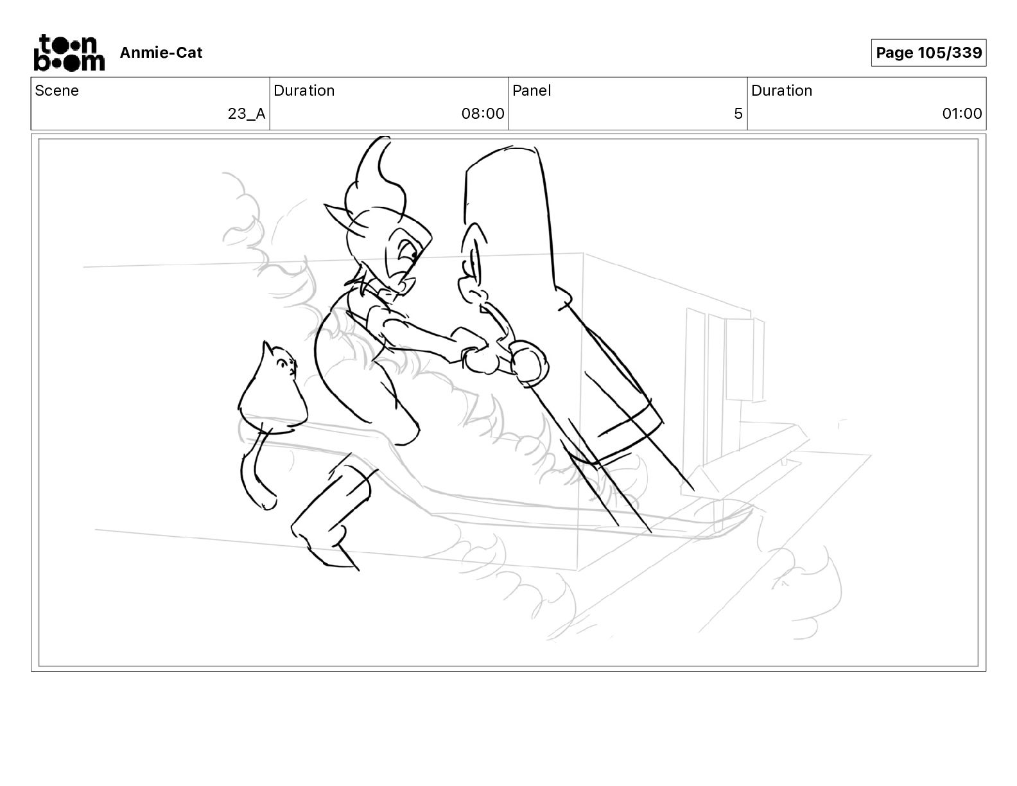
Task: Select the 'Scene' header label
Action: (x=57, y=91)
